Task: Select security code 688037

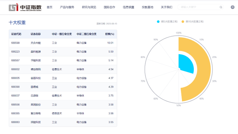Action: pos(15,96)
